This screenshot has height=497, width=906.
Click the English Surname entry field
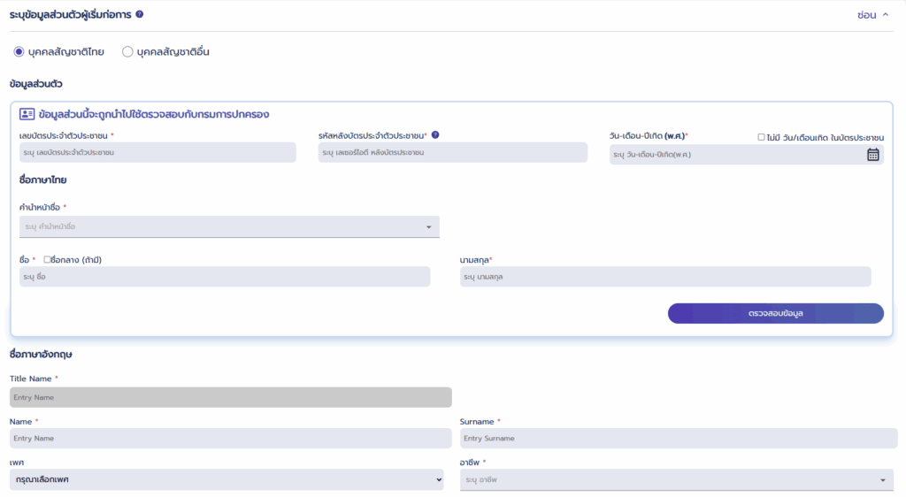[678, 439]
